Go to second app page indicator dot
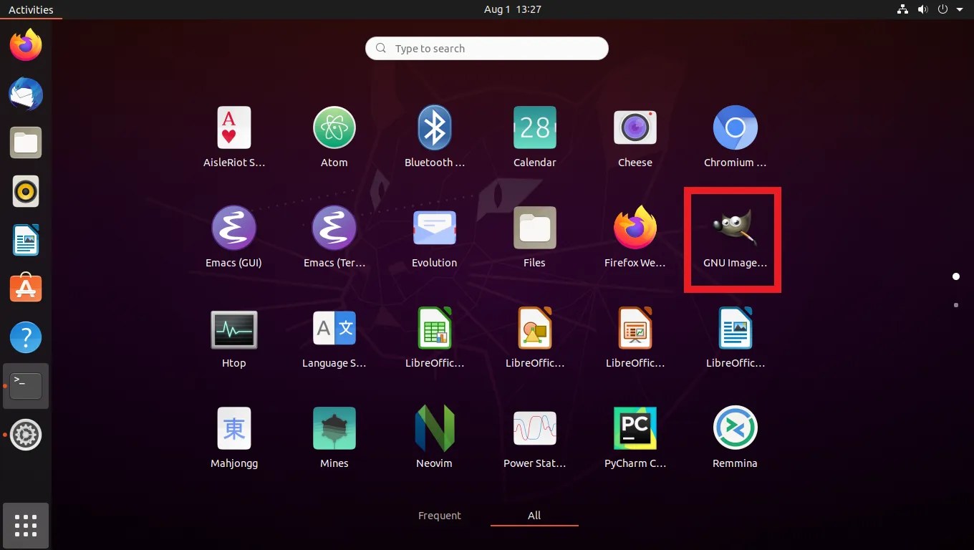Image resolution: width=974 pixels, height=550 pixels. coord(956,305)
